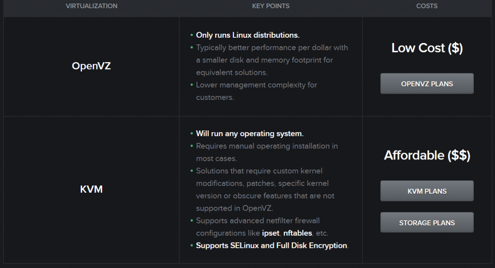Image resolution: width=495 pixels, height=268 pixels.
Task: Click the Affordable ($$) heading
Action: tap(427, 155)
